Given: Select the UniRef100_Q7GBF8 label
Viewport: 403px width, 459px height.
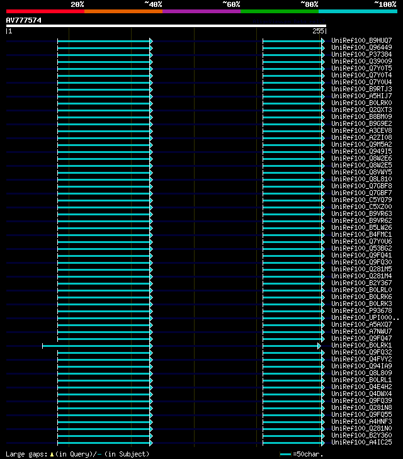Looking at the screenshot, I should tap(361, 186).
